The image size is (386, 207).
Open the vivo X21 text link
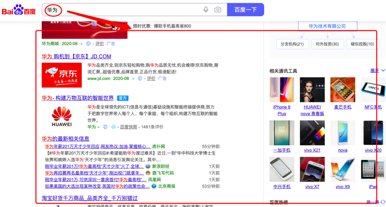312,150
